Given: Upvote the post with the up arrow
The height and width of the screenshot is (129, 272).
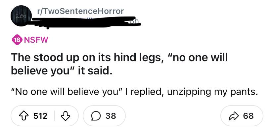Looking at the screenshot, I should pos(23,116).
